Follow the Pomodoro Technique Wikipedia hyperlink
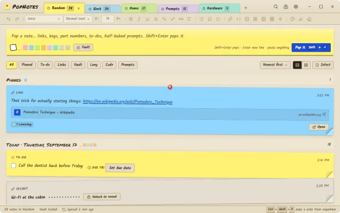This screenshot has width=340, height=213. coord(128,101)
